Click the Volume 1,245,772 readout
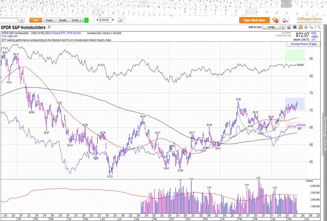 (301, 39)
